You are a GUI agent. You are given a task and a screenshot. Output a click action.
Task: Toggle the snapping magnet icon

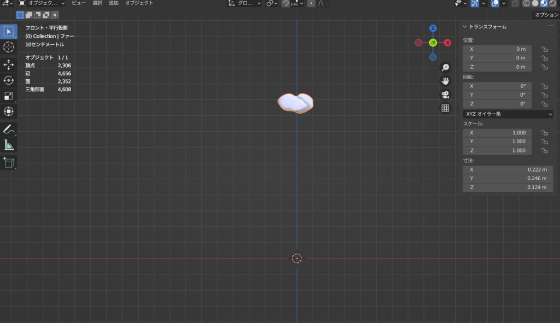pyautogui.click(x=285, y=3)
